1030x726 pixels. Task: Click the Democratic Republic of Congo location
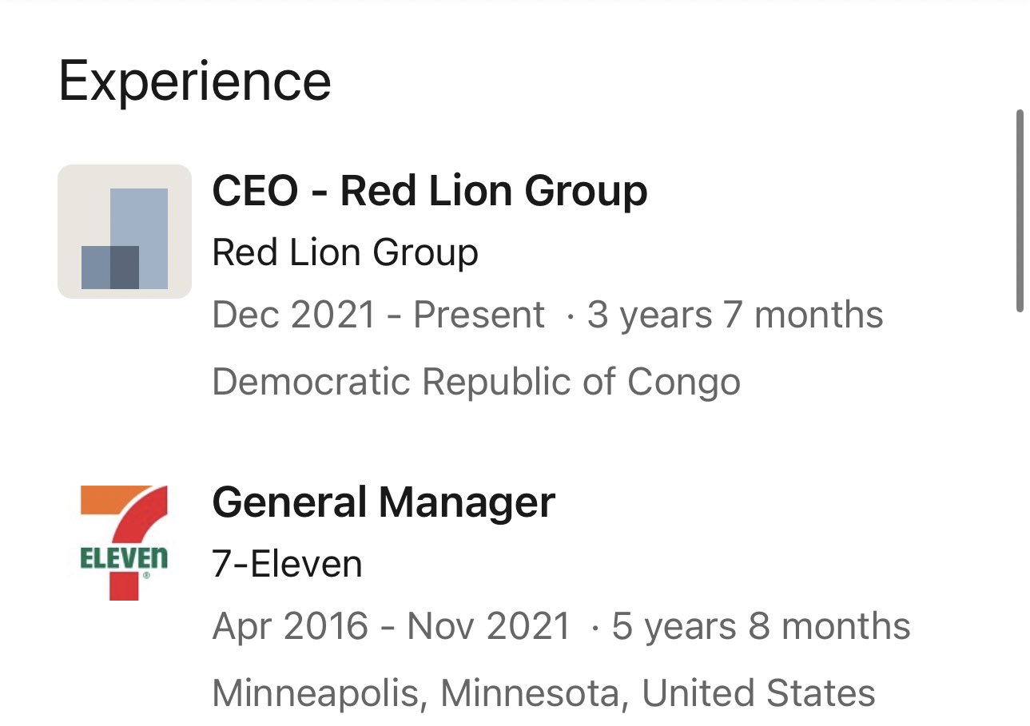click(x=476, y=382)
